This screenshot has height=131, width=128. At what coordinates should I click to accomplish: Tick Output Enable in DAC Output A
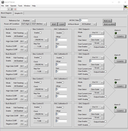point(105,47)
